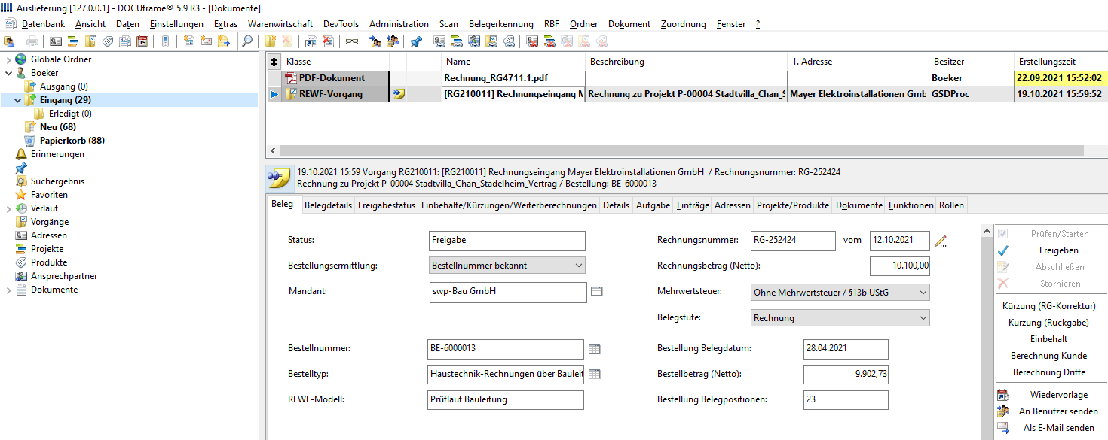Click the printer icon in toolbar
The image size is (1108, 440).
tap(32, 42)
